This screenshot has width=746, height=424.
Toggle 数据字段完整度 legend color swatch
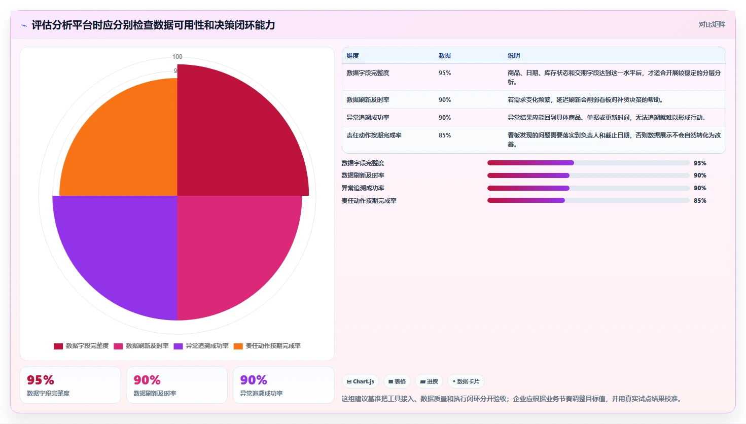(58, 346)
